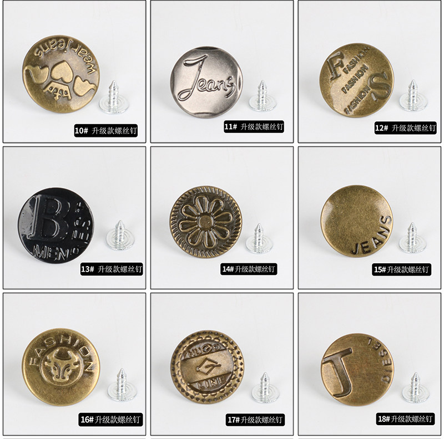Click the 17# 升级款螺丝钉 label
Image resolution: width=444 pixels, height=439 pixels.
(255, 420)
